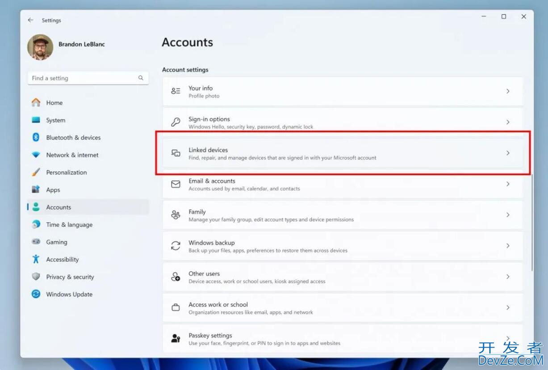Click the Other users icon
The width and height of the screenshot is (548, 370).
(x=176, y=277)
